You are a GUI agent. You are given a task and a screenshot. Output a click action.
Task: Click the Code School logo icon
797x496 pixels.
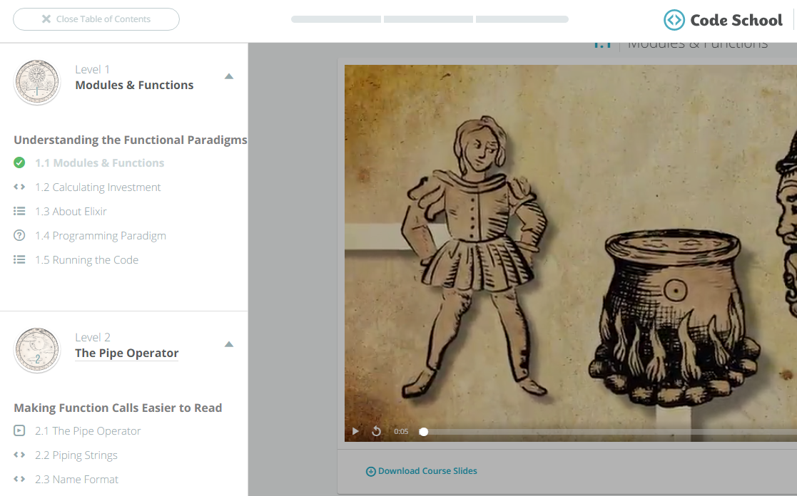[x=674, y=20]
